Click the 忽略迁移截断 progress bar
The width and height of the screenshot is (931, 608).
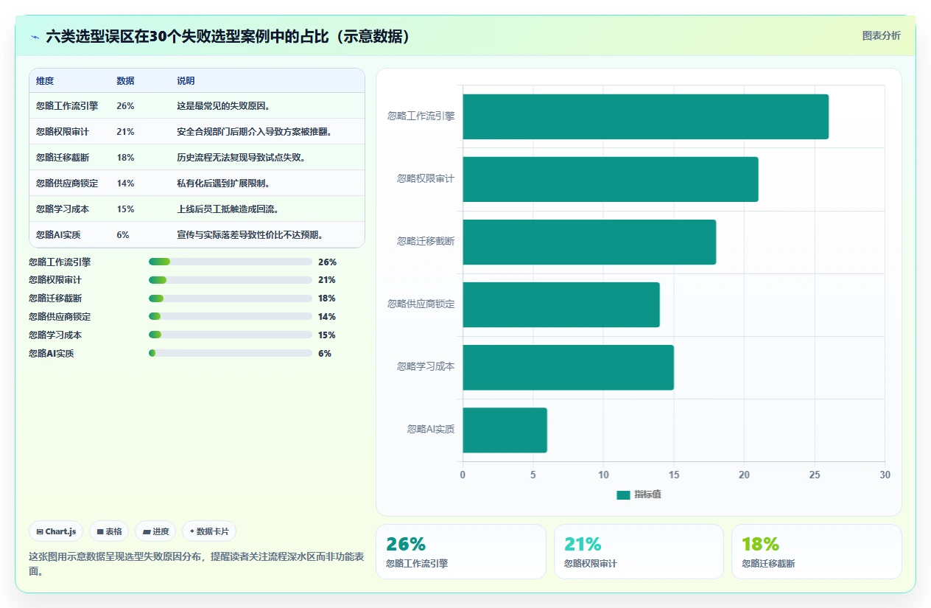coord(231,298)
